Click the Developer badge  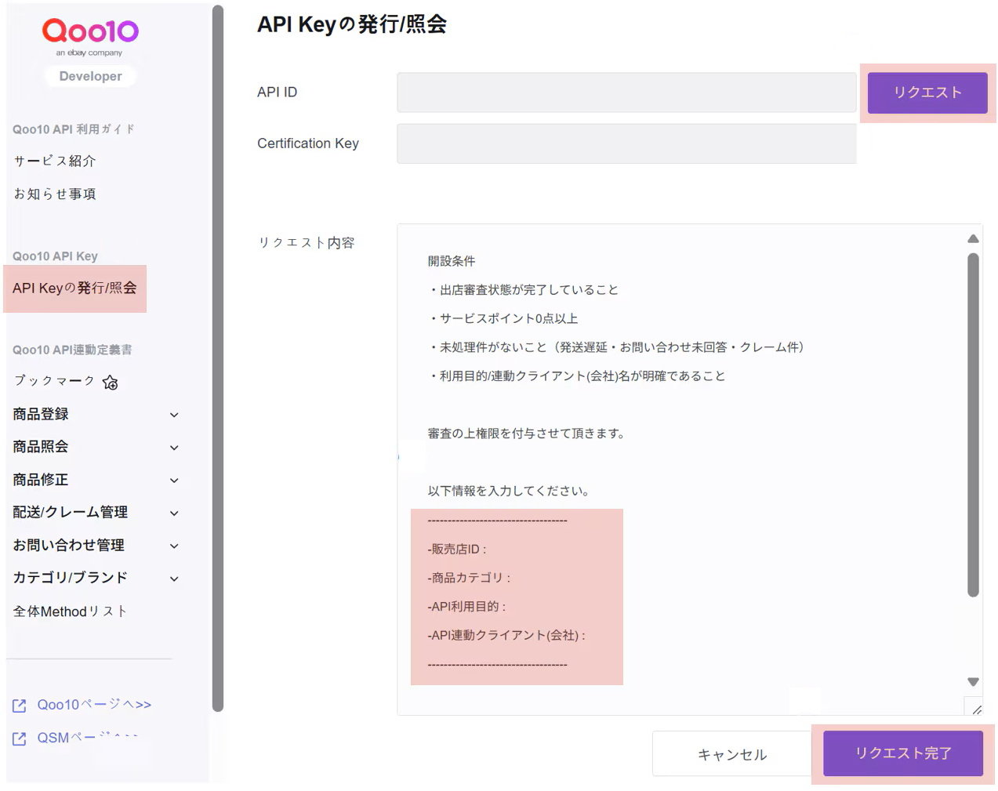[90, 76]
